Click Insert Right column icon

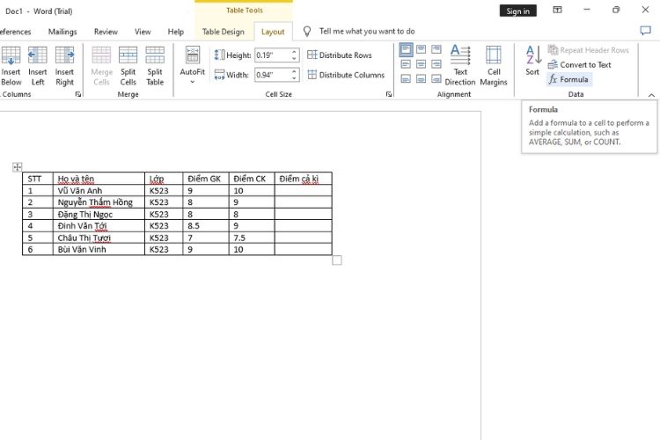[64, 55]
